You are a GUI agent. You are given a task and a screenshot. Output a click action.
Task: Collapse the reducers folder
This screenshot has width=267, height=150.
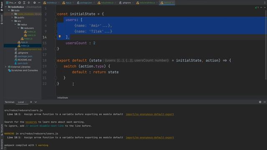[x=18, y=28]
